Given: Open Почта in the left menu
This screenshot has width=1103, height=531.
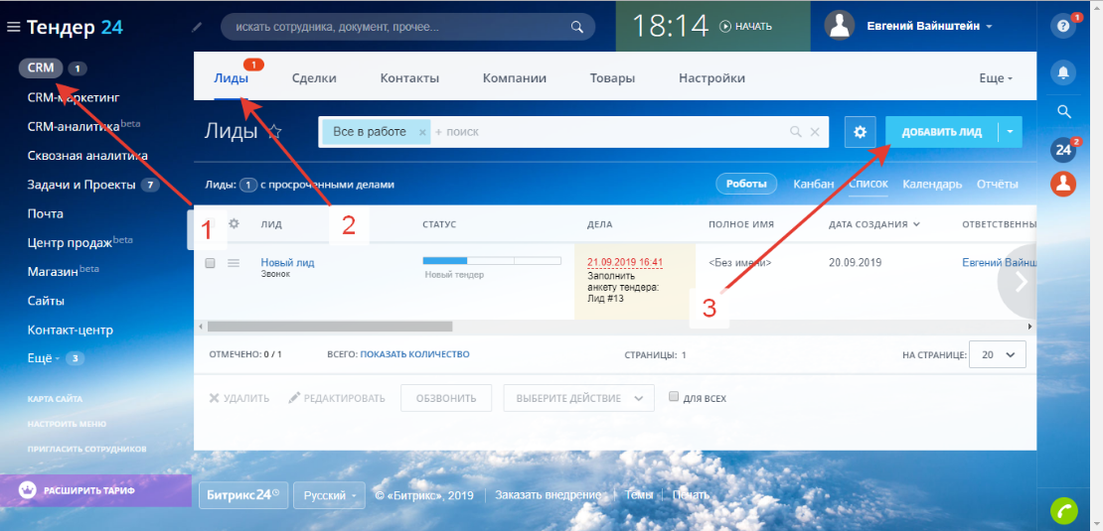Looking at the screenshot, I should [45, 213].
